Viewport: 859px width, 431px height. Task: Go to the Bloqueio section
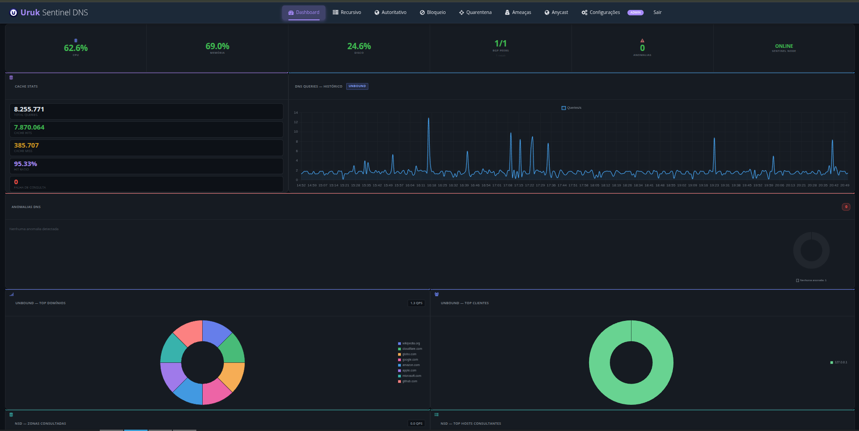(x=432, y=13)
